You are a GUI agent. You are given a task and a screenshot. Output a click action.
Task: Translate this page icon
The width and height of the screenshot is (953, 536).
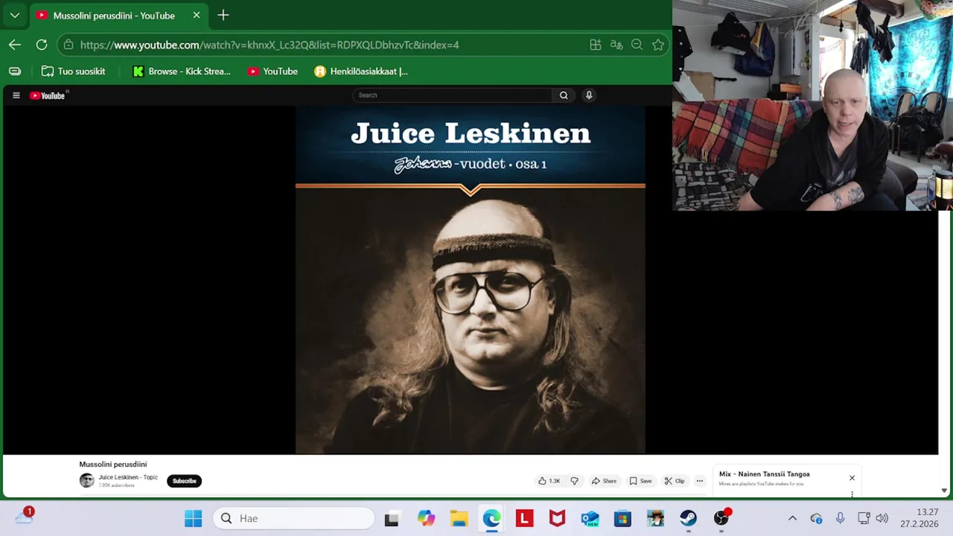point(616,45)
